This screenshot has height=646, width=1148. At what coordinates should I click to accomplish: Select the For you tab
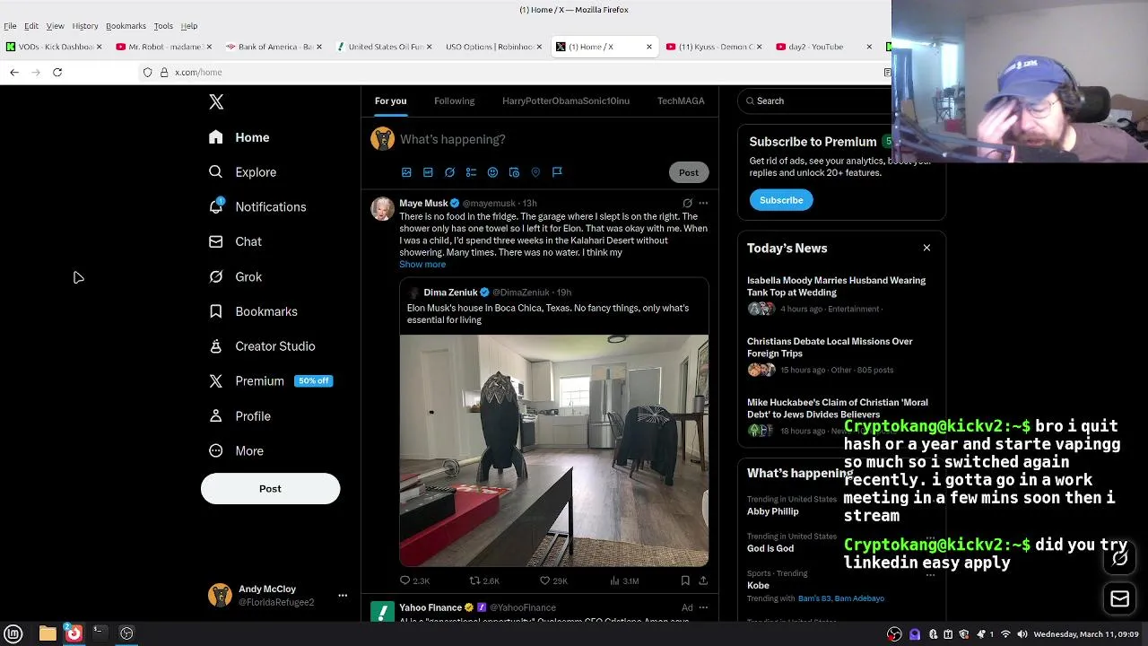(391, 101)
